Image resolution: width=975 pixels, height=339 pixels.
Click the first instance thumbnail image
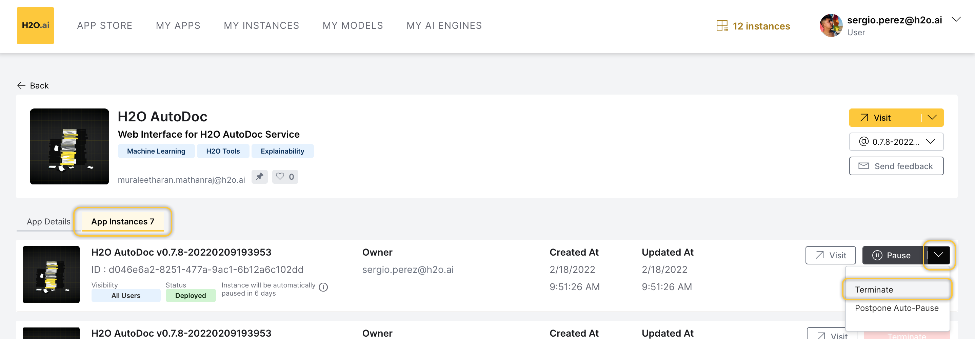[51, 274]
